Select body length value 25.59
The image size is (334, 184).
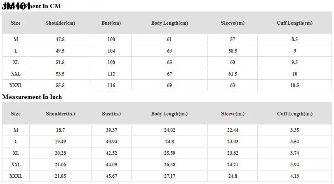tap(169, 153)
